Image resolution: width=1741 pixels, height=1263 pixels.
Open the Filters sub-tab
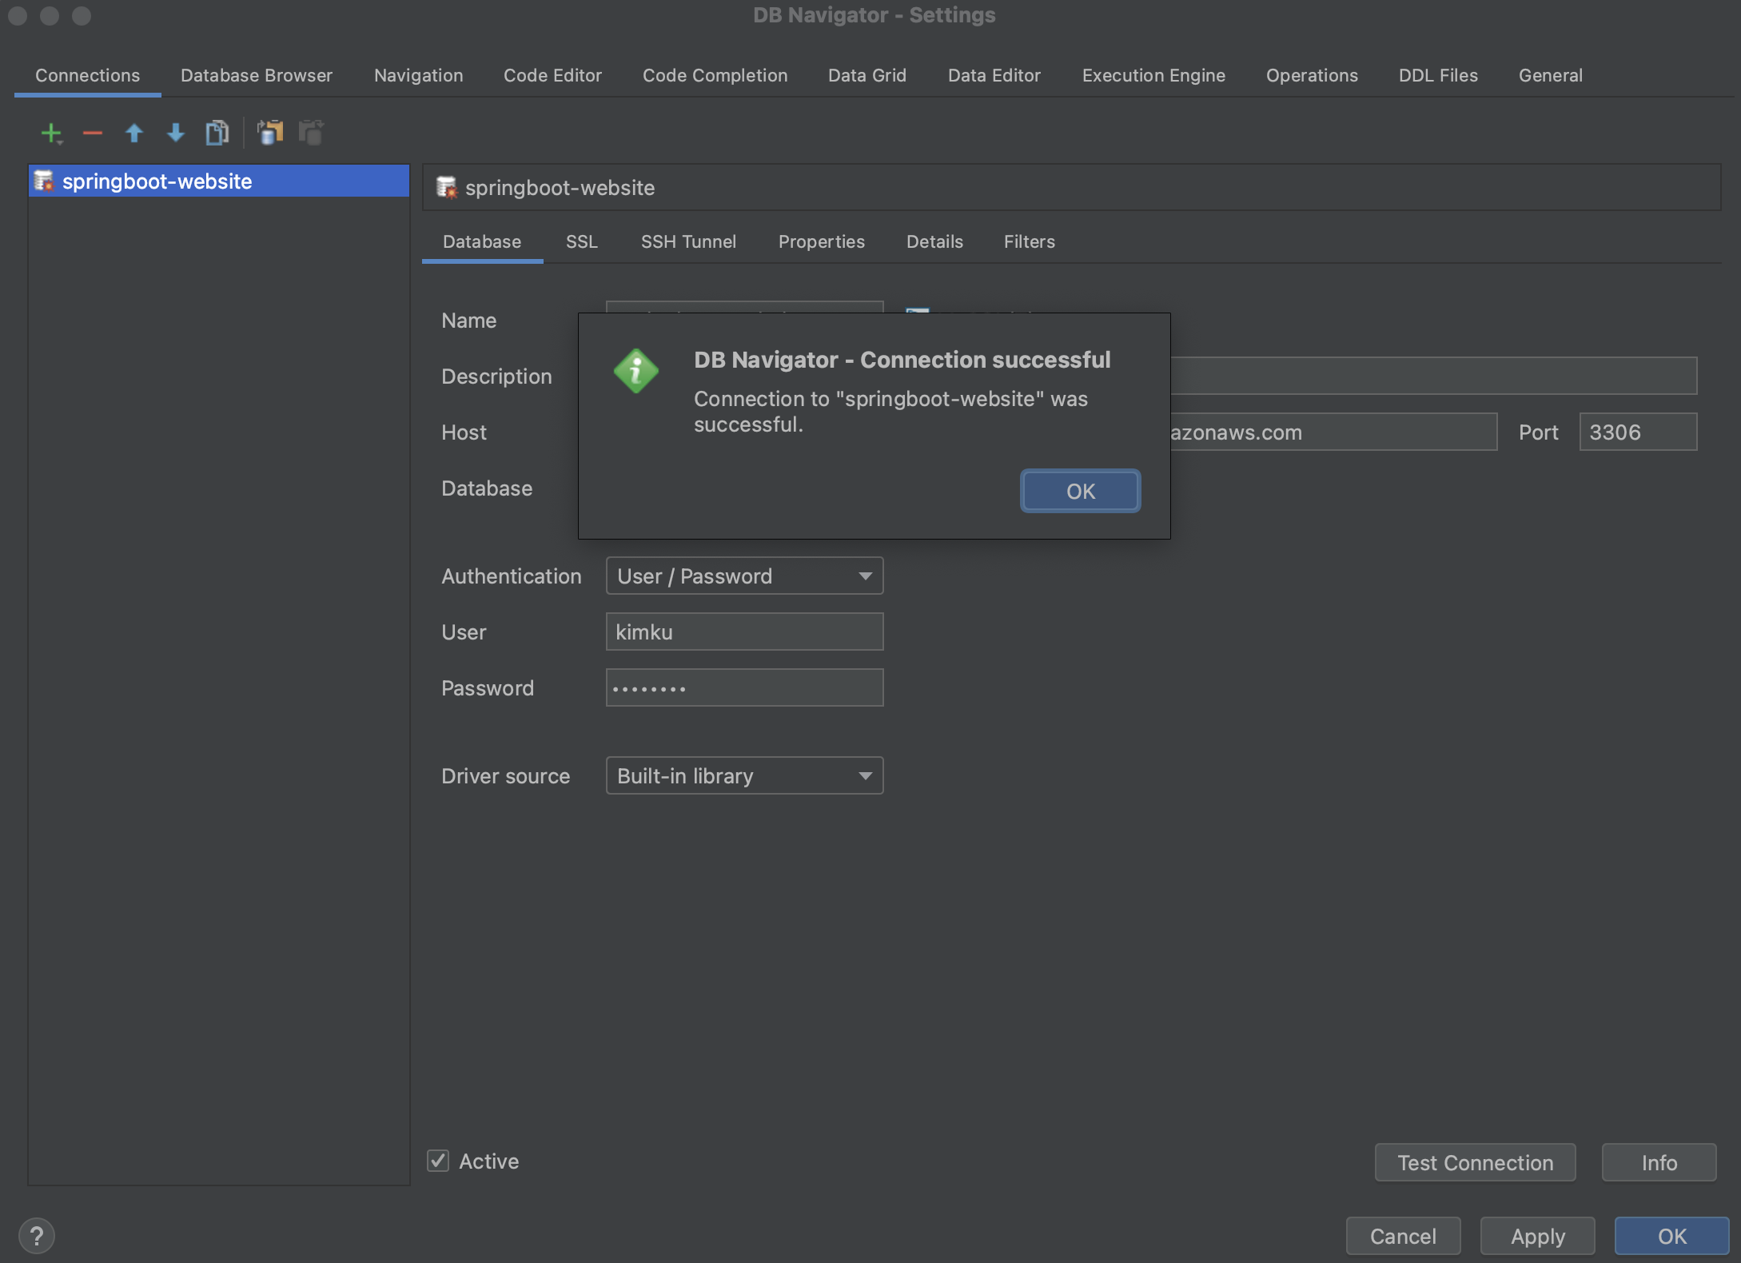tap(1030, 241)
